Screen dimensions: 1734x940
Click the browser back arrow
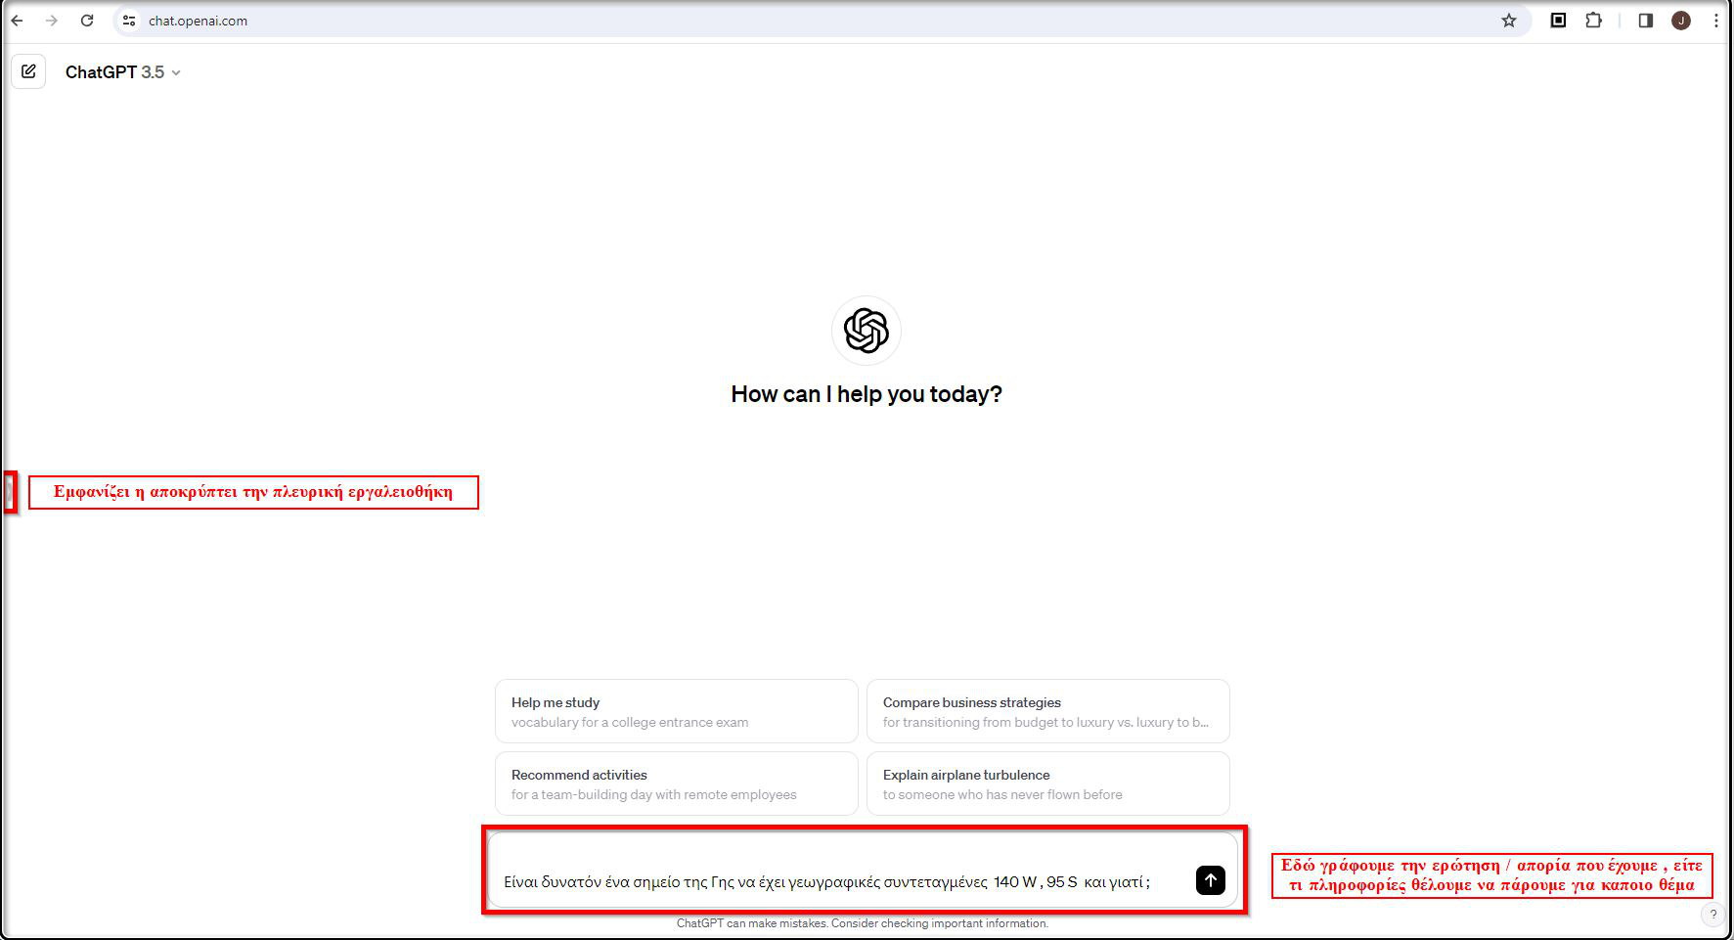pos(17,21)
